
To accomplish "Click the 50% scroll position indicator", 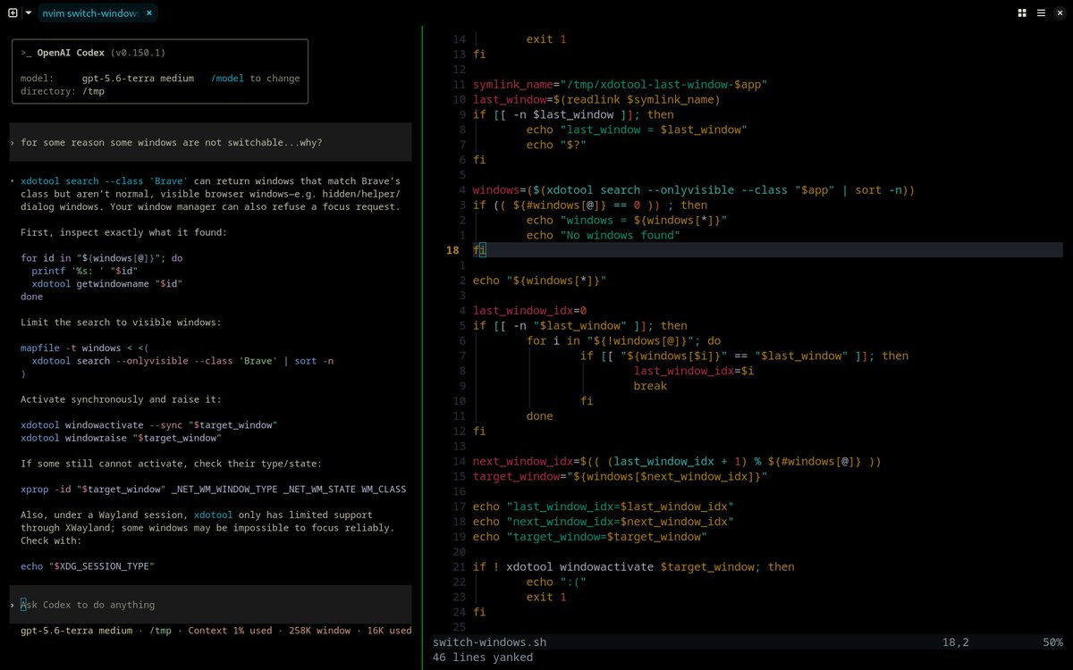I will tap(1052, 642).
